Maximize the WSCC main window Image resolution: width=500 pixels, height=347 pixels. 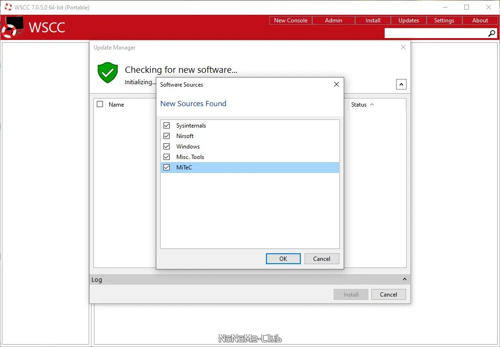[467, 7]
